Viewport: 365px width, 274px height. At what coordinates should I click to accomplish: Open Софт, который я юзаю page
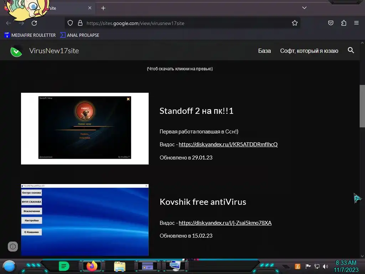pyautogui.click(x=309, y=51)
